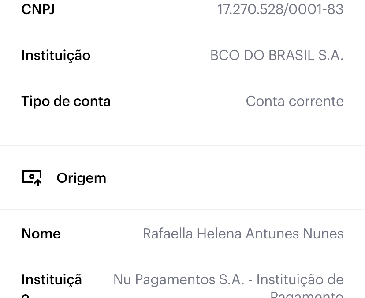Click the CNPJ field label

[x=38, y=10]
